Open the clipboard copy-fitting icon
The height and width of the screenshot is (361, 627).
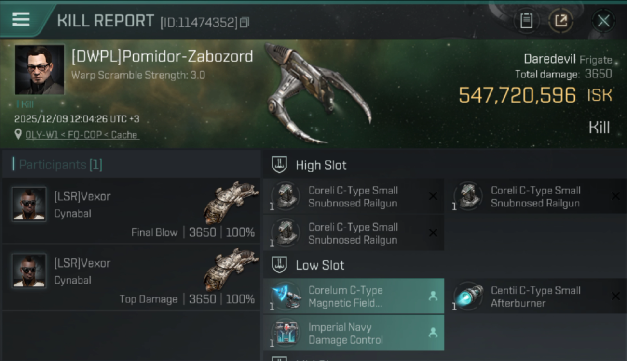pyautogui.click(x=526, y=20)
